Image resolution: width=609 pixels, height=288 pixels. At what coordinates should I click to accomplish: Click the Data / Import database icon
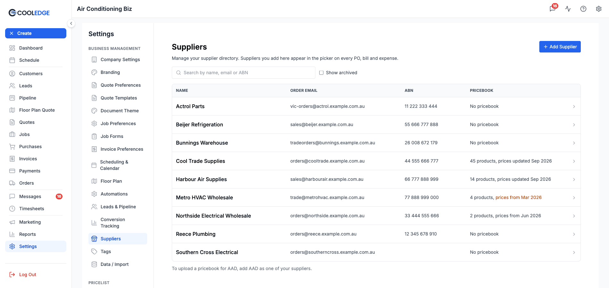click(94, 264)
